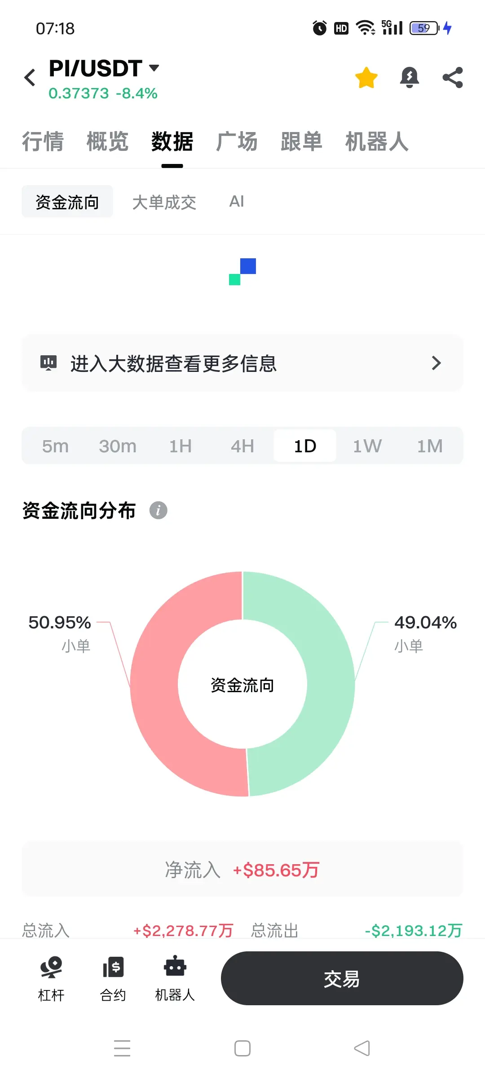Switch to the 行情 tab
This screenshot has height=1078, width=485.
[x=43, y=141]
